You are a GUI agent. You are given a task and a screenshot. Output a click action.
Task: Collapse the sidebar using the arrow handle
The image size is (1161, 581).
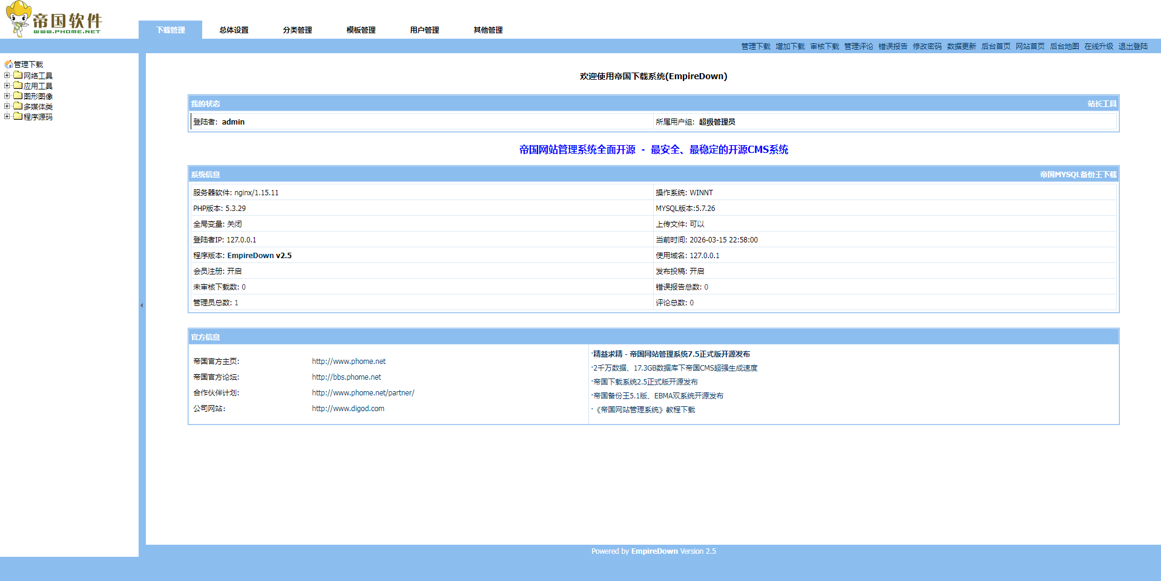tap(142, 305)
